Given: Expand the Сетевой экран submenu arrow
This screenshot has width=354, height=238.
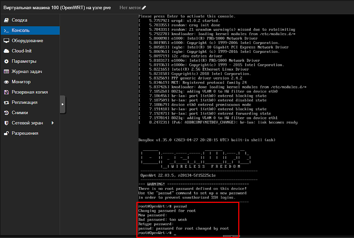Looking at the screenshot, I should pyautogui.click(x=53, y=123).
